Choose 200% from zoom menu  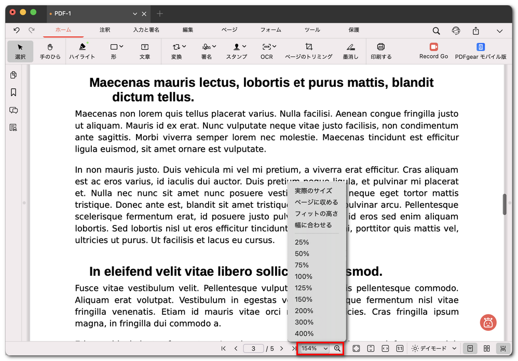click(x=304, y=311)
